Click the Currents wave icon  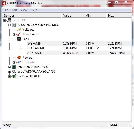pyautogui.click(x=19, y=62)
